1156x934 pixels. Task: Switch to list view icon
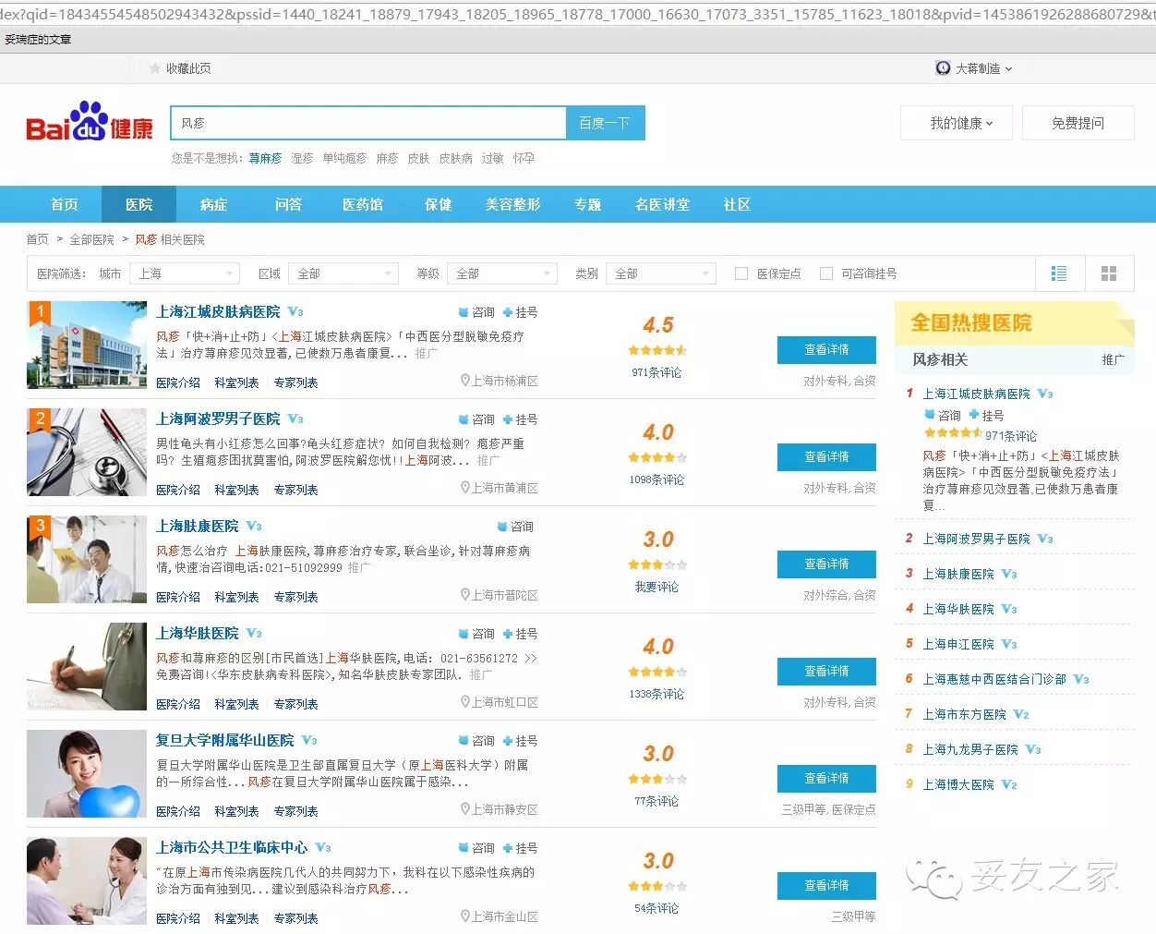click(1059, 273)
